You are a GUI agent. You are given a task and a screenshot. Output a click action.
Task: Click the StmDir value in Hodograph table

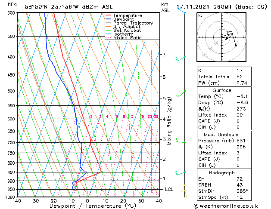pyautogui.click(x=242, y=191)
